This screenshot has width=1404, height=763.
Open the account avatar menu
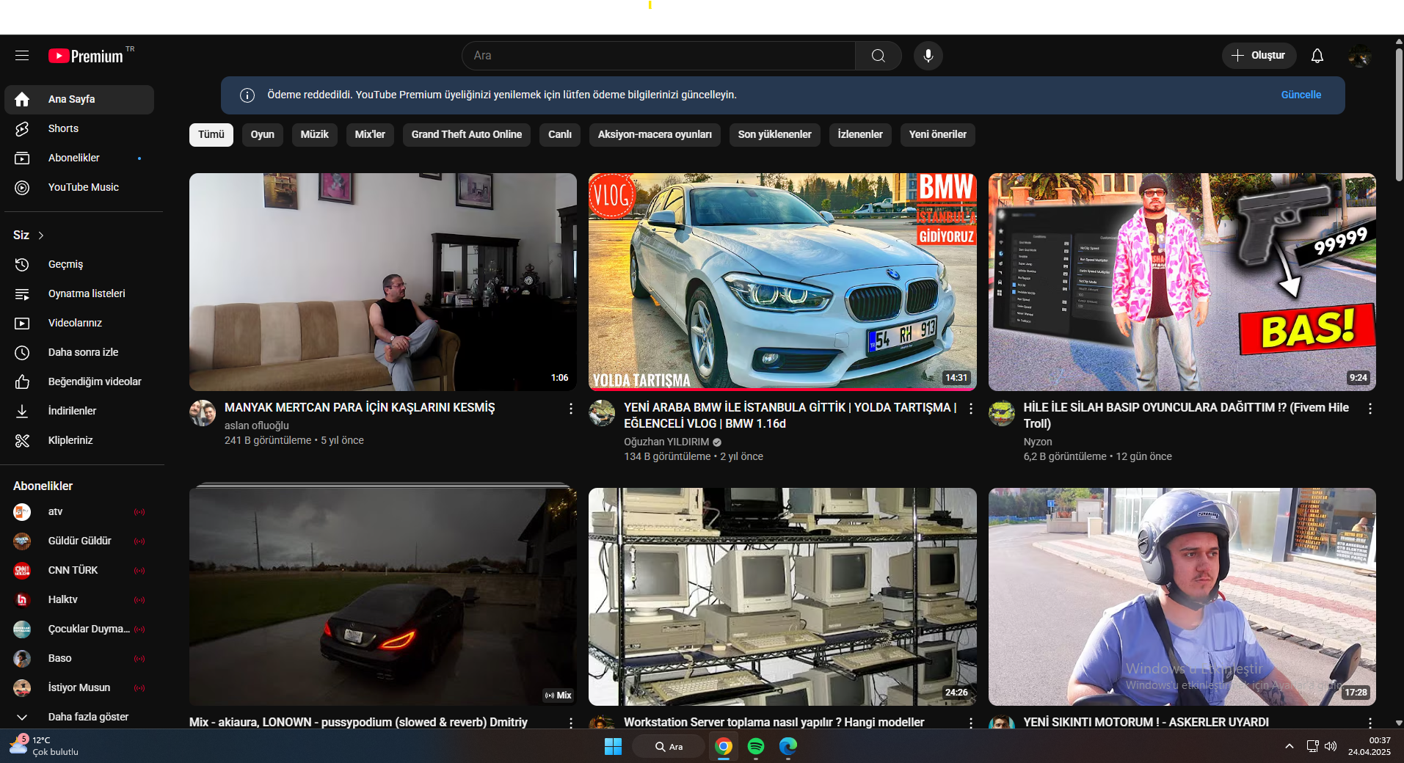tap(1360, 56)
